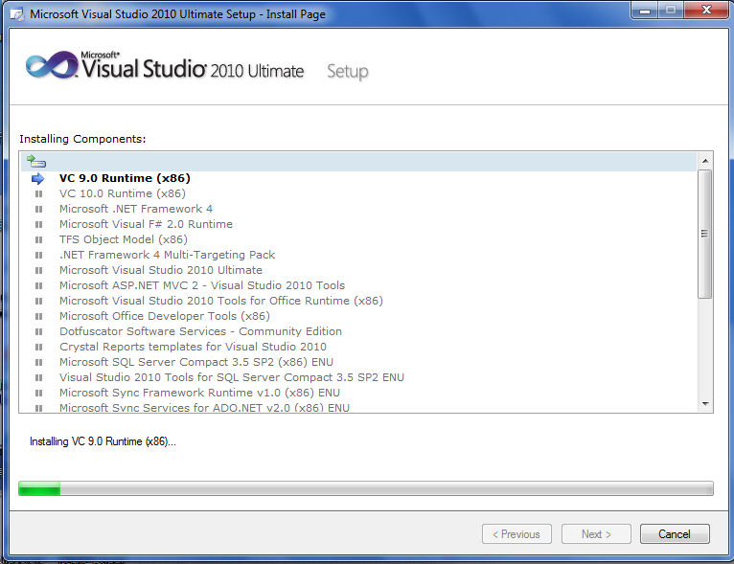Screen dimensions: 734x564
Task: Select 'Microsoft Office Developer Tools (x86)' entry
Action: 164,316
